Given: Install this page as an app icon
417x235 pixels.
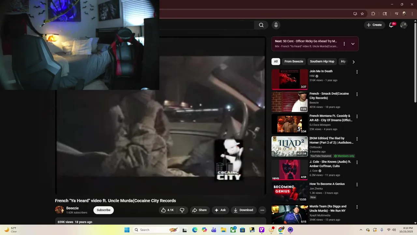Looking at the screenshot, I should 355,14.
